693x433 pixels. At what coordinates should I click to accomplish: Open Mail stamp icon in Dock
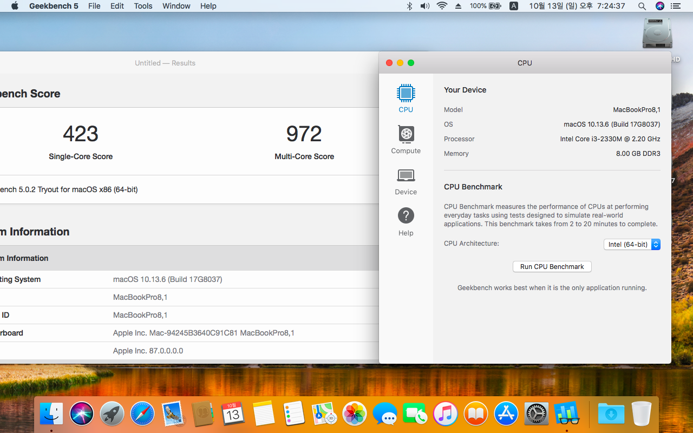(x=173, y=415)
